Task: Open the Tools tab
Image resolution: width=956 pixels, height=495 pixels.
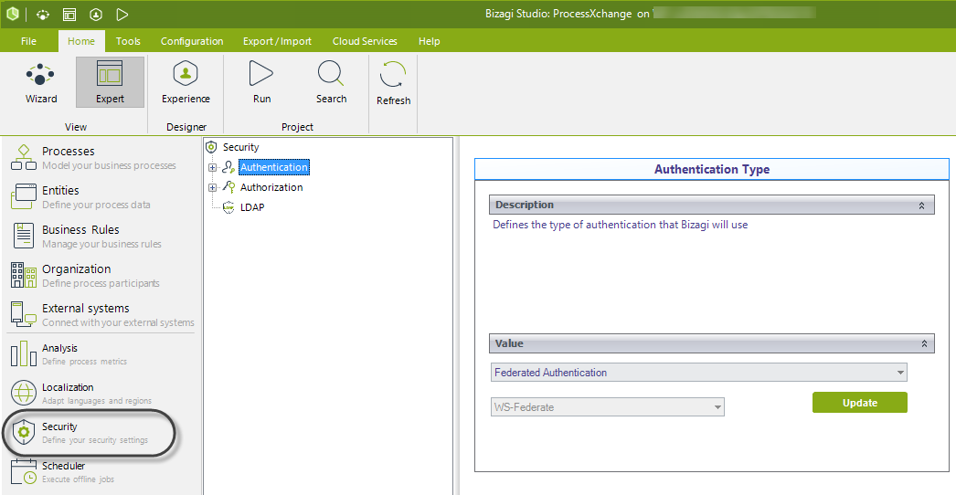Action: [x=128, y=41]
